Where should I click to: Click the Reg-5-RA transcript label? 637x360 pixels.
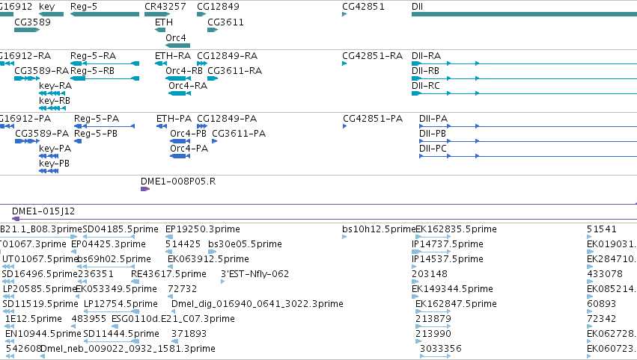[x=93, y=55]
